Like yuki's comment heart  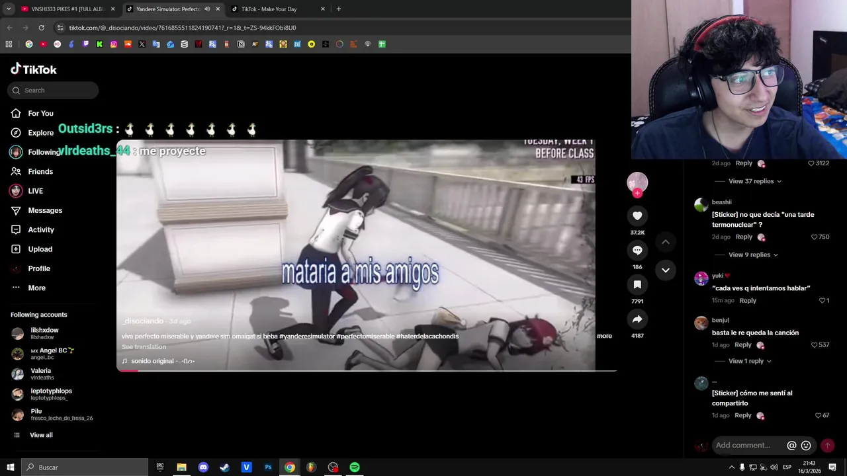pyautogui.click(x=822, y=300)
